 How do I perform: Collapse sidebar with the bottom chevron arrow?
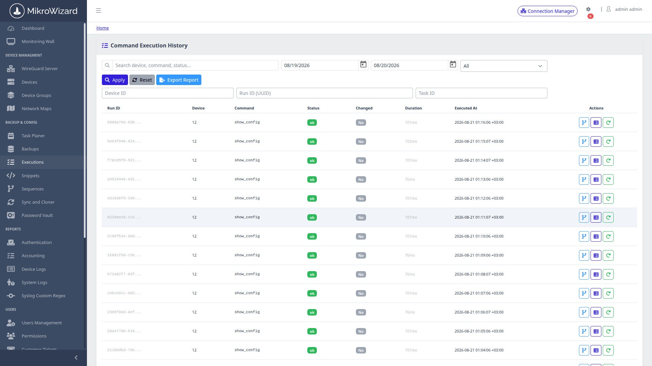click(x=76, y=358)
